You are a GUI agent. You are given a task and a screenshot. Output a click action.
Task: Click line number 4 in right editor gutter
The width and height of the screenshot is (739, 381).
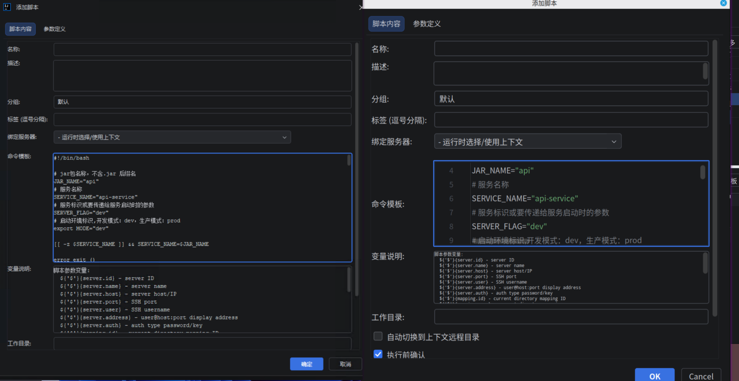click(451, 170)
